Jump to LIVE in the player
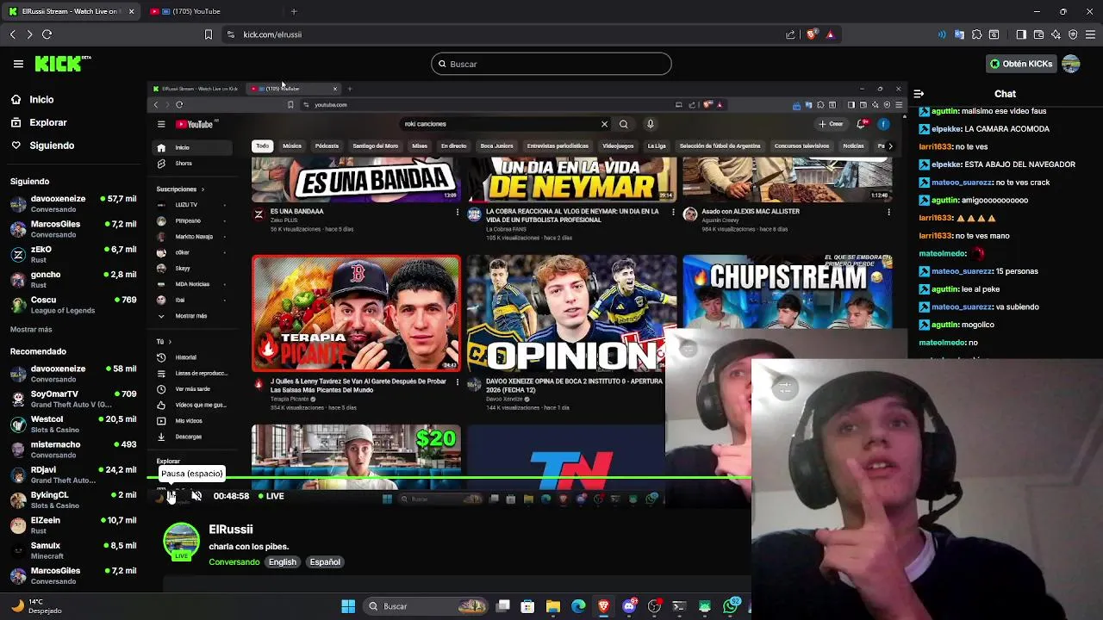The width and height of the screenshot is (1103, 620). click(270, 496)
